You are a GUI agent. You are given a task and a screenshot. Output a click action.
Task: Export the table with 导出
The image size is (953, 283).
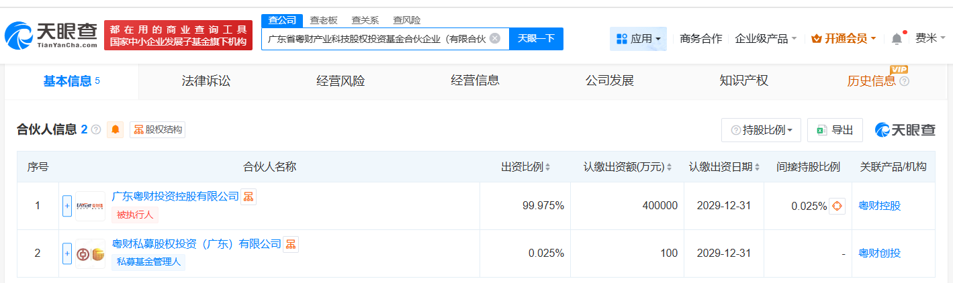835,130
